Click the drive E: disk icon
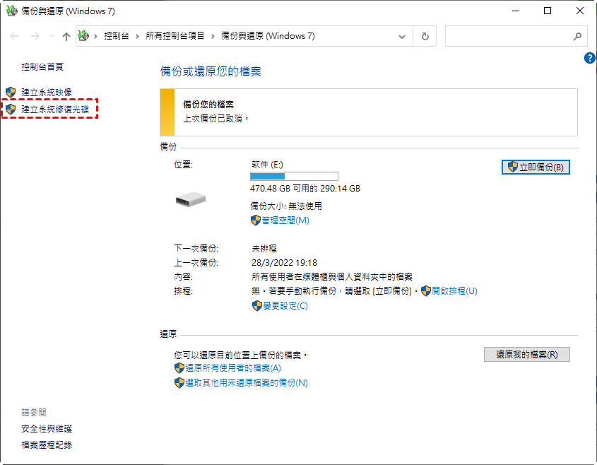 pyautogui.click(x=190, y=199)
